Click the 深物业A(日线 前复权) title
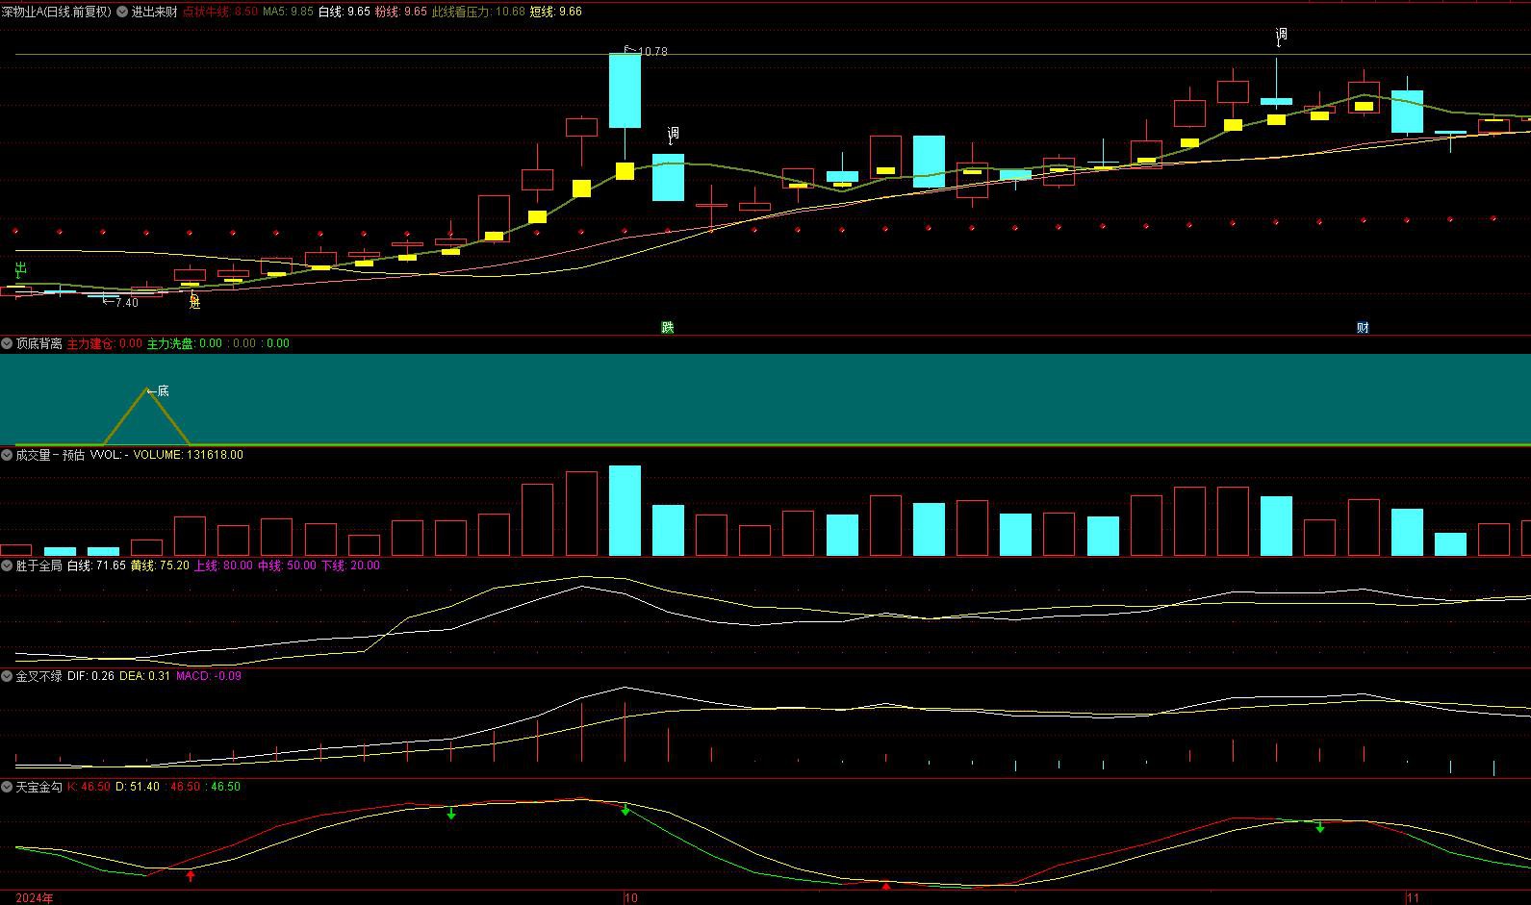The image size is (1531, 905). tap(57, 12)
